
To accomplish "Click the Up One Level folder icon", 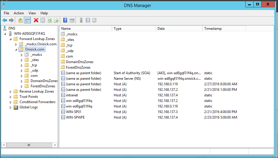I will [20, 20].
